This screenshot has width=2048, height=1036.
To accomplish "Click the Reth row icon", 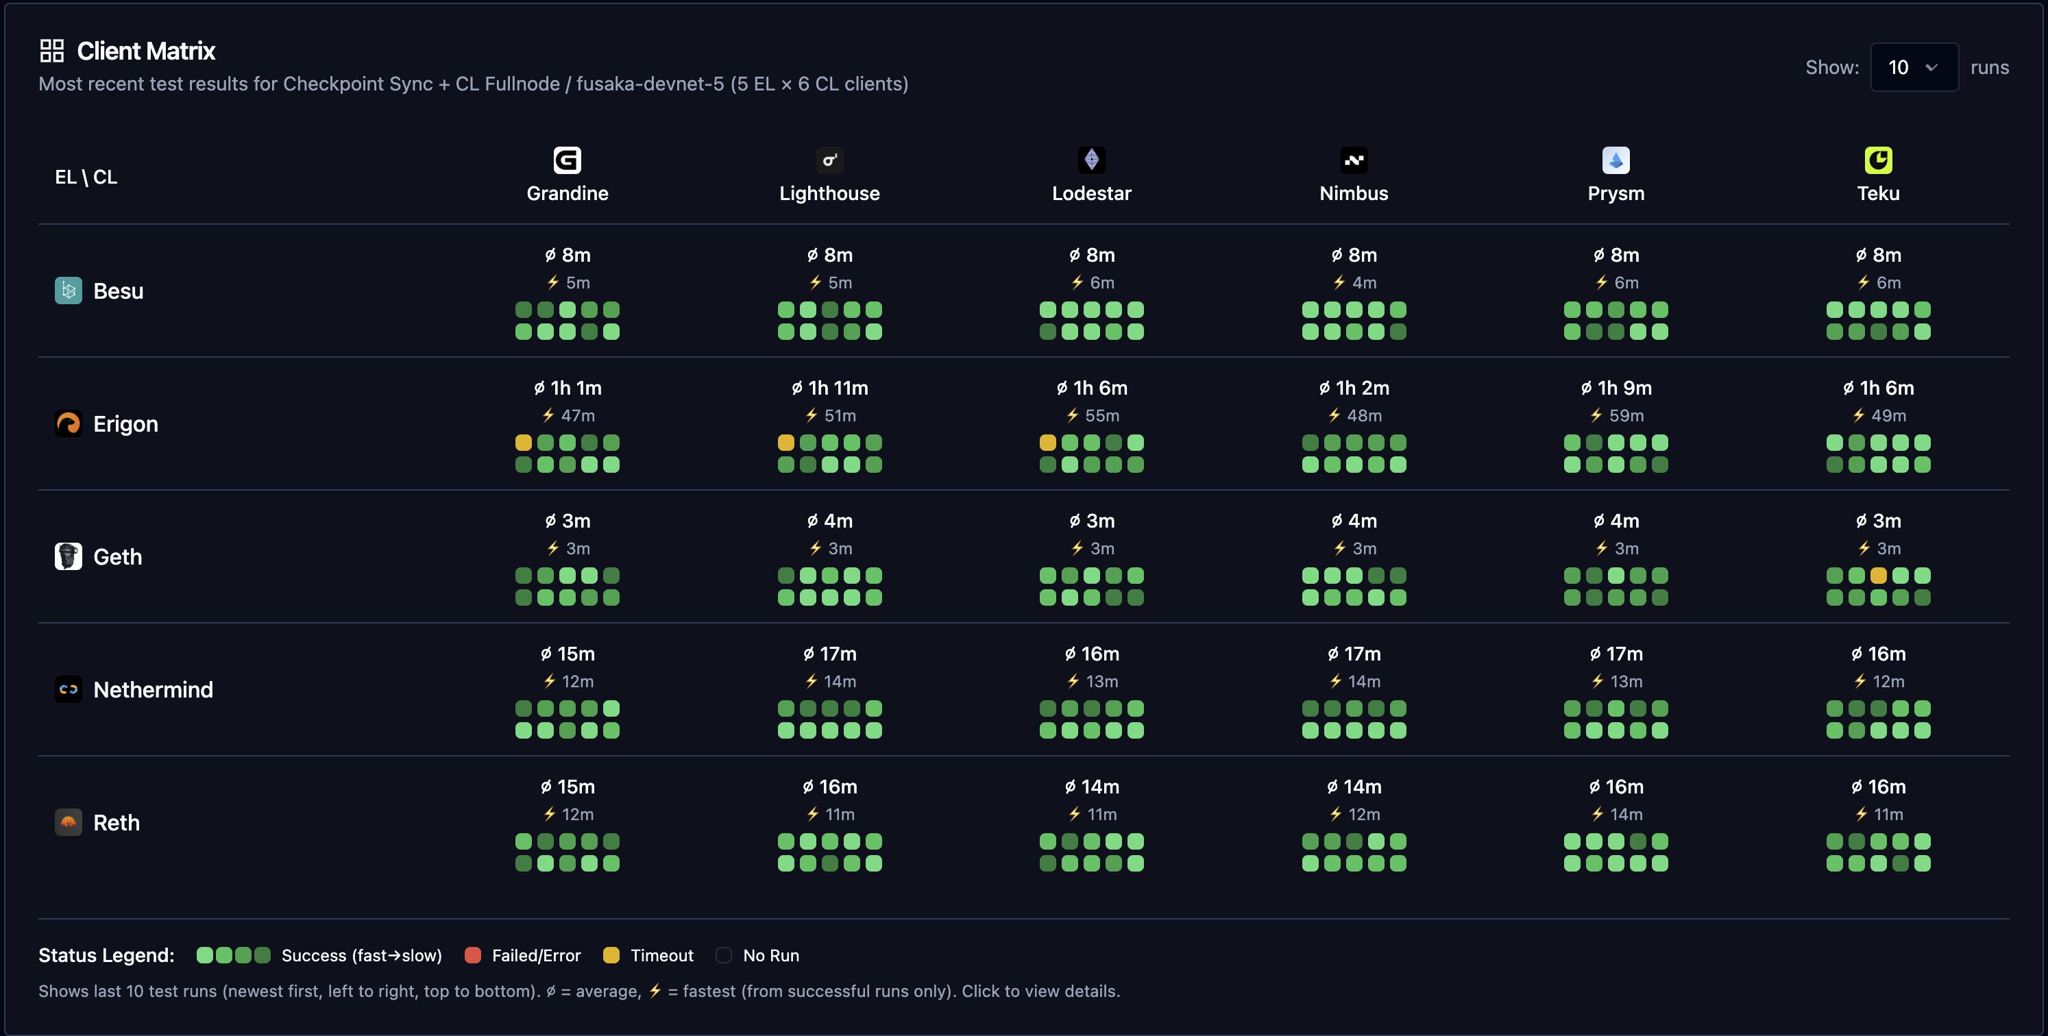I will point(69,822).
